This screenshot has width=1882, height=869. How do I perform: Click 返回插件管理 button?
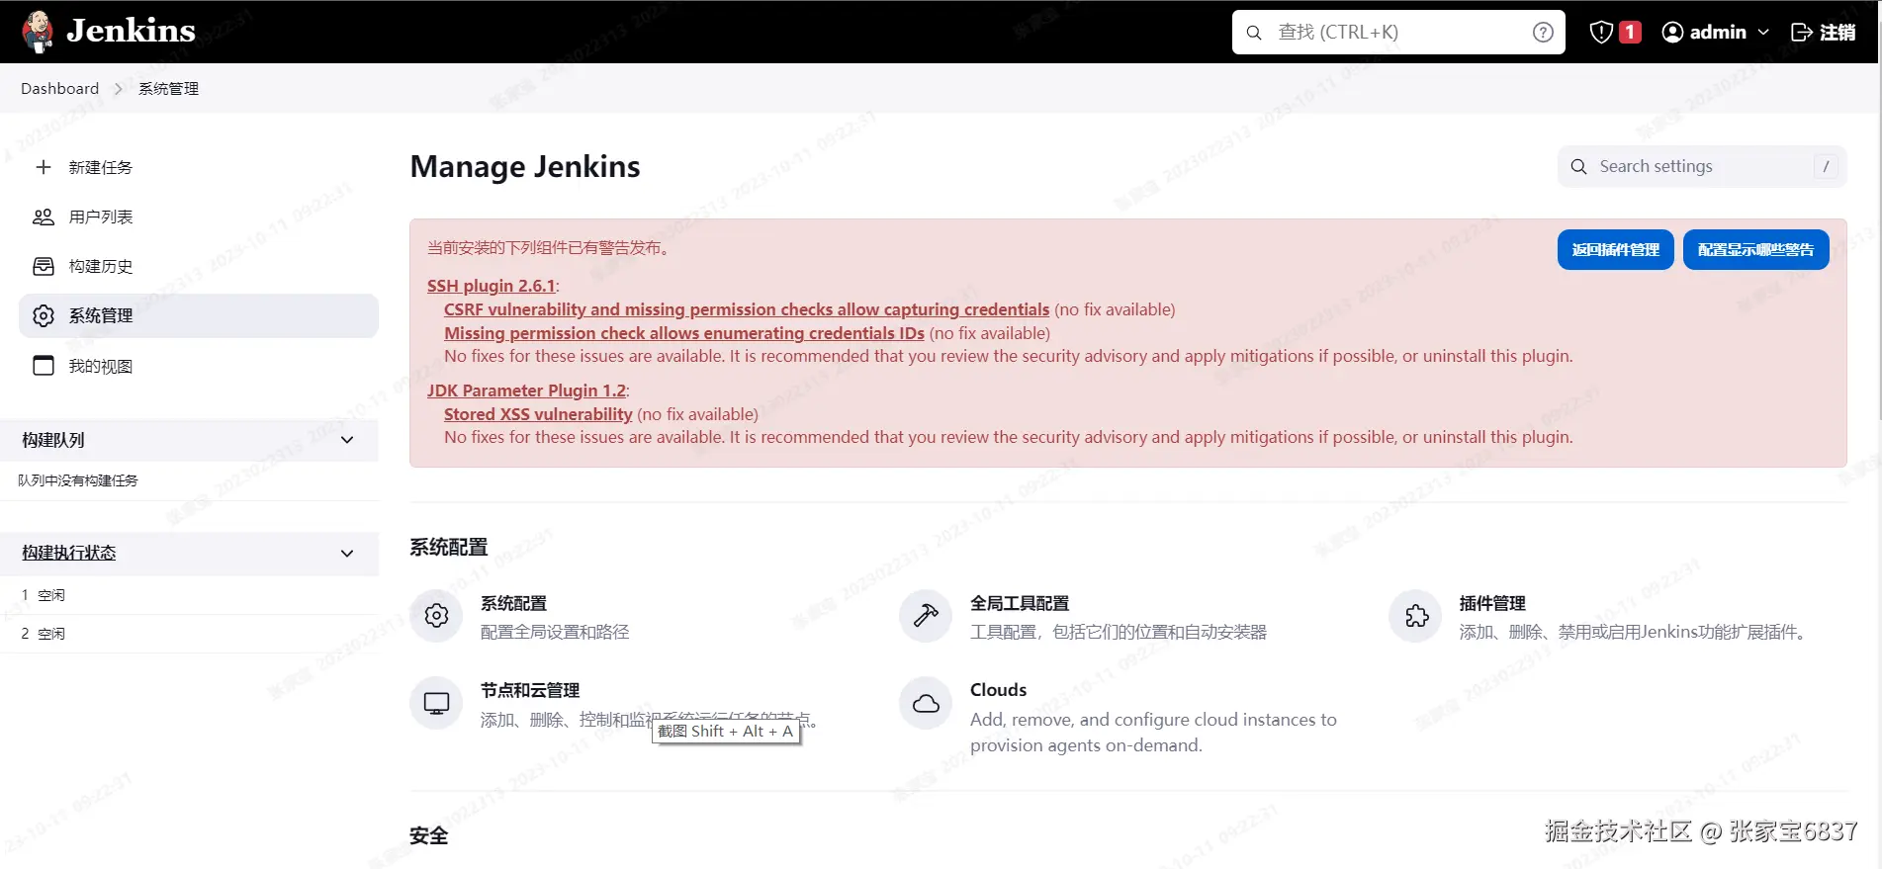point(1615,249)
